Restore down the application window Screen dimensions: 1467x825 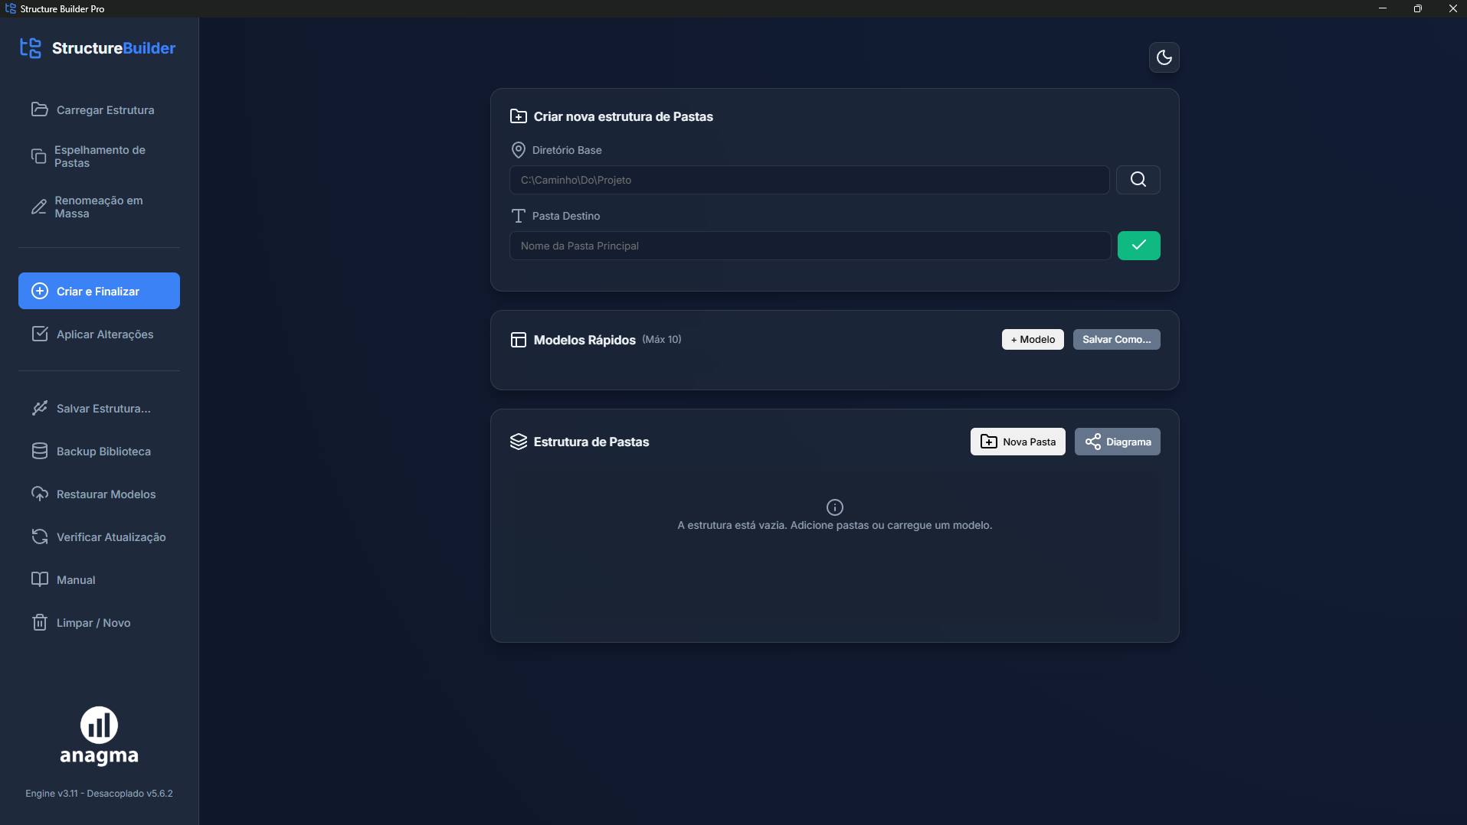click(x=1417, y=8)
